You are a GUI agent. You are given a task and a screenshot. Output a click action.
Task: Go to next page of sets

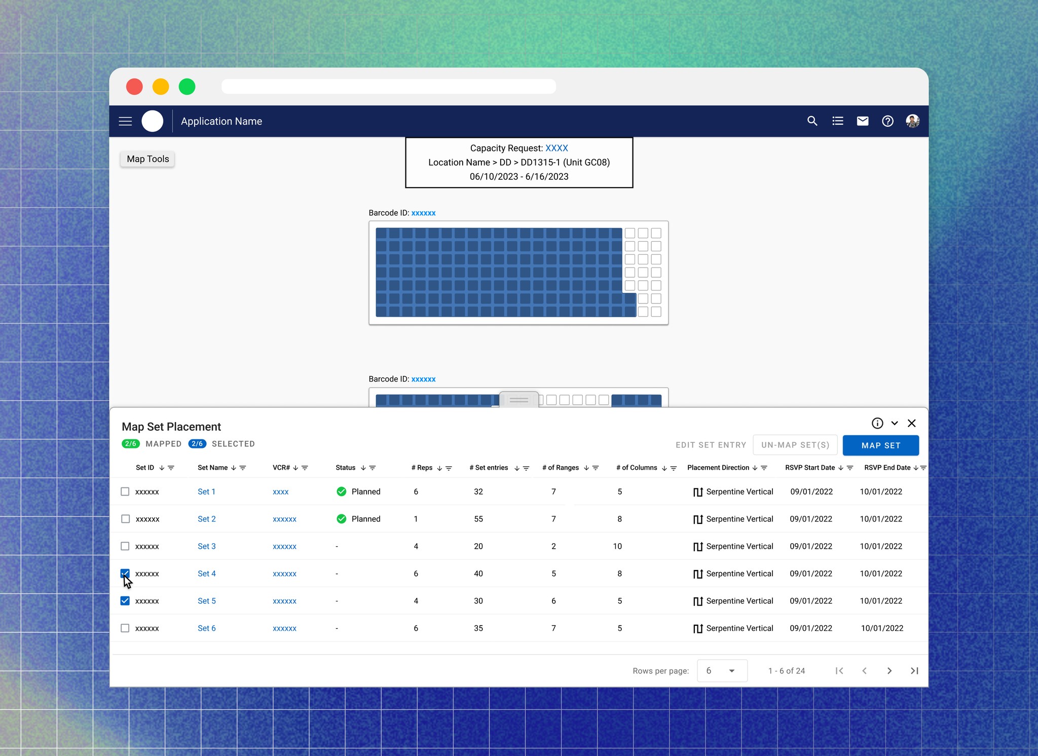coord(889,671)
